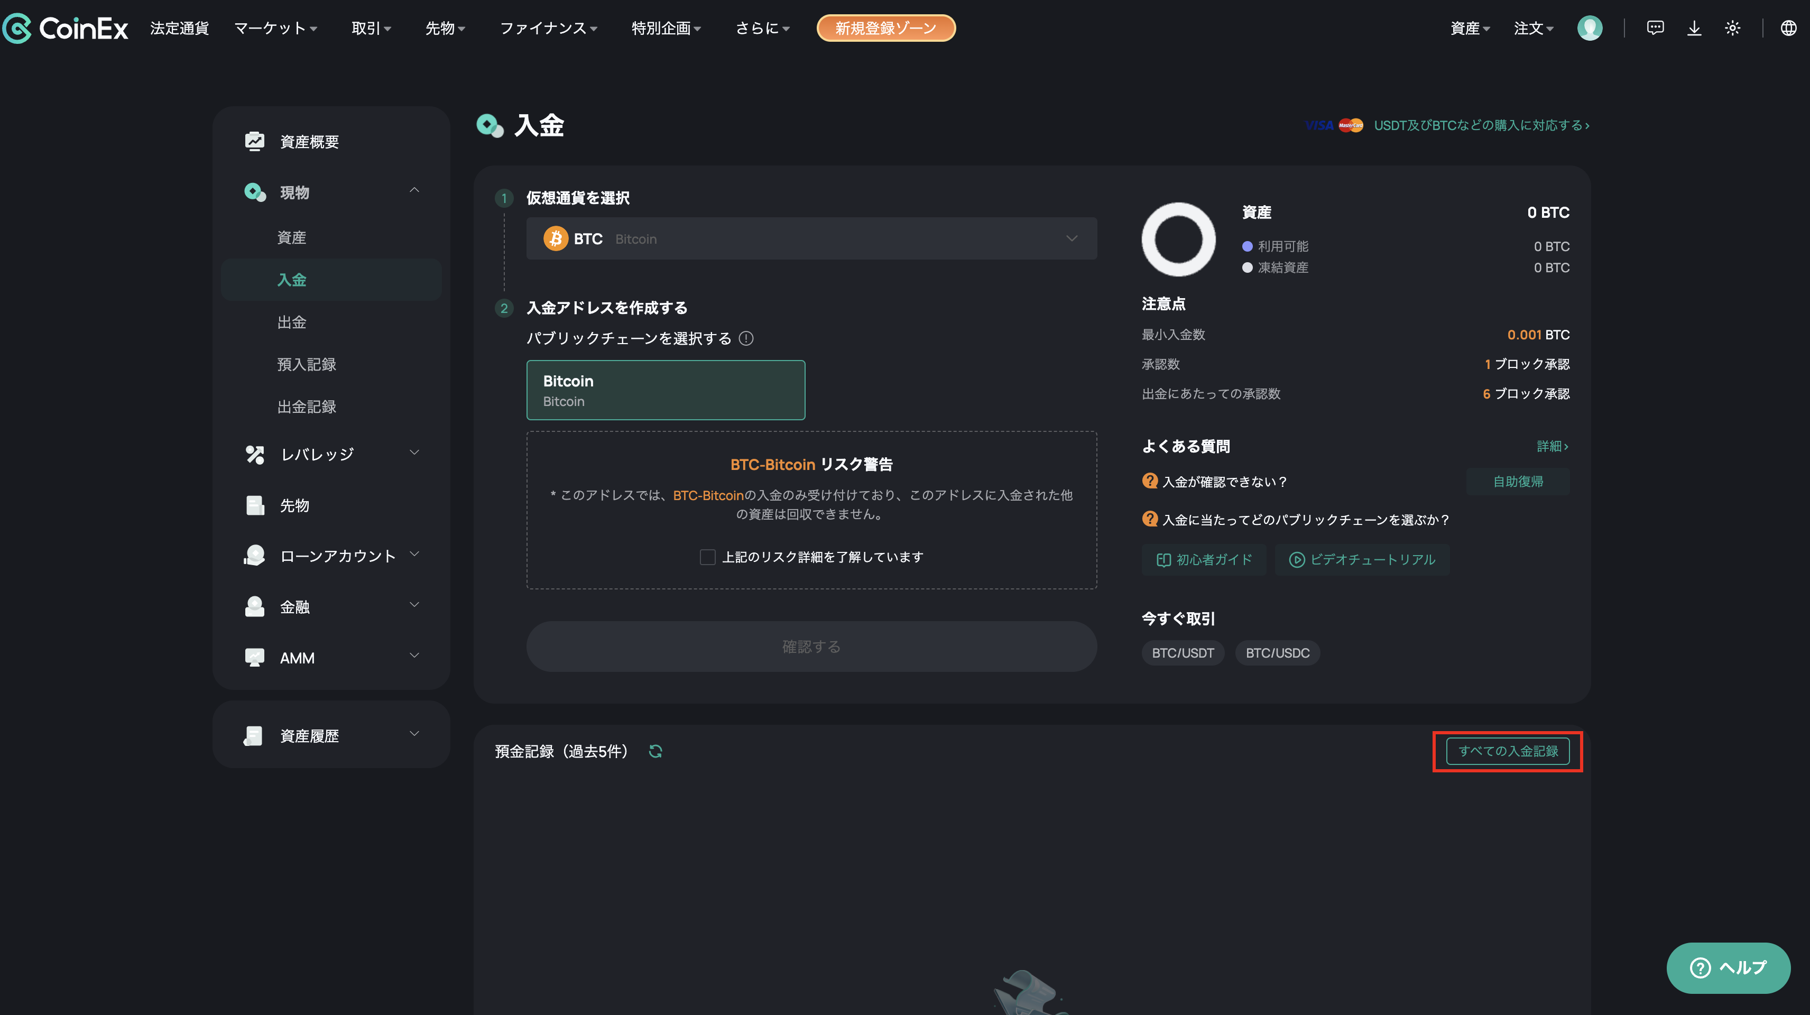1810x1015 pixels.
Task: Open the BTC currency dropdown
Action: pyautogui.click(x=811, y=238)
